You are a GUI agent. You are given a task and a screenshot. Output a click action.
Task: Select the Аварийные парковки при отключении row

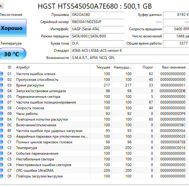93,136
